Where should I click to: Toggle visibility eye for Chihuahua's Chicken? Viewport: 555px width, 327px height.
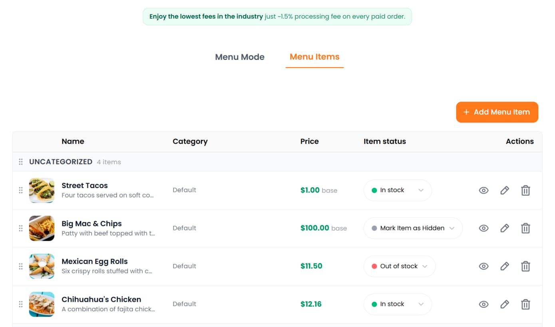coord(483,304)
